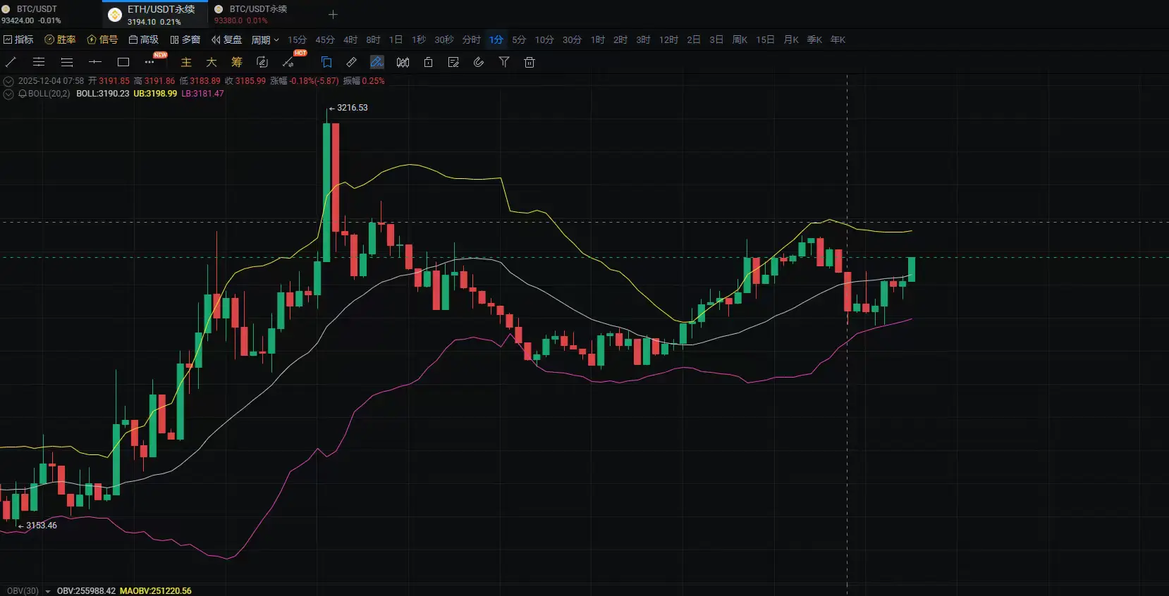The height and width of the screenshot is (596, 1169).
Task: Switch to the ETH/USDT永续 tab
Action: click(155, 14)
